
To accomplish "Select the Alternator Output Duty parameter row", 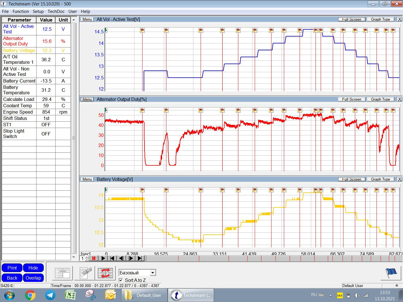I will pyautogui.click(x=36, y=41).
